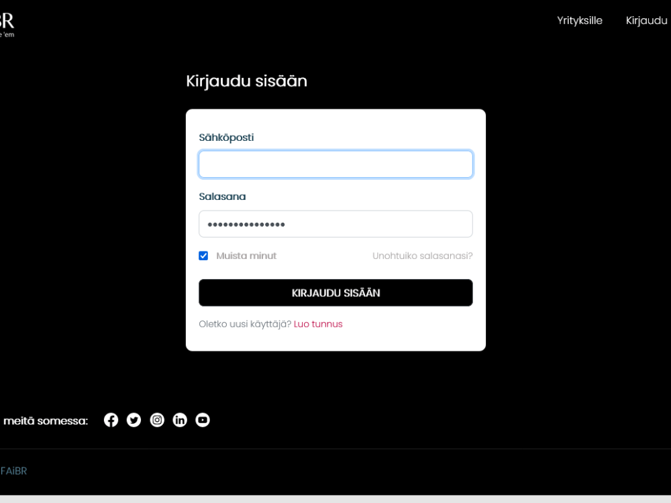This screenshot has width=671, height=503.
Task: Click the horizontal scrollbar at the bottom
Action: [x=335, y=499]
